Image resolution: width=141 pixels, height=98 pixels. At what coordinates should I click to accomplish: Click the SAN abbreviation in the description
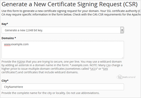click(105, 69)
